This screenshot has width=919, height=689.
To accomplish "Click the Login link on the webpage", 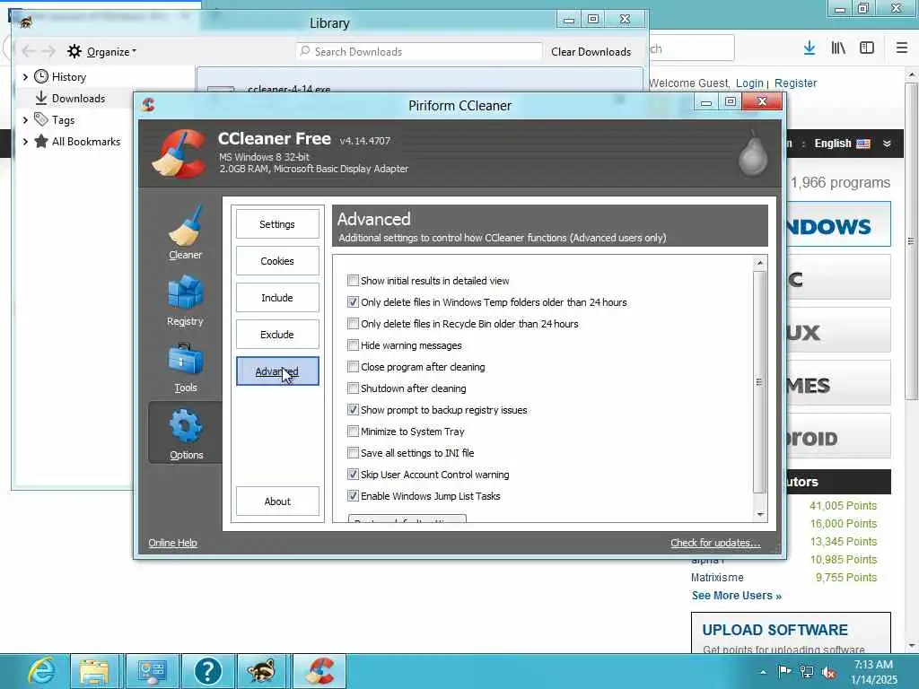I will pos(749,83).
